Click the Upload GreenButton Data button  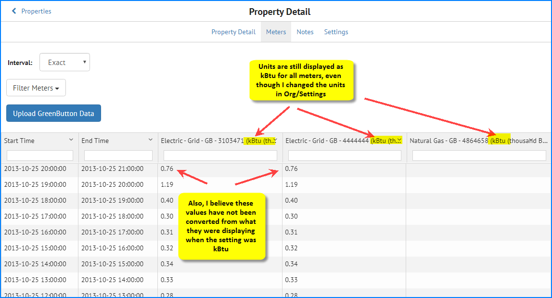pyautogui.click(x=53, y=113)
